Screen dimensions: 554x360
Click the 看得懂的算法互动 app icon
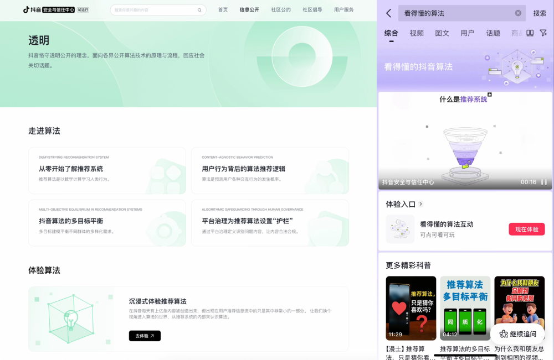(x=400, y=229)
